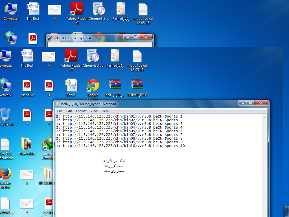289x217 pixels.
Task: Maximize the Notepad window
Action: pos(251,103)
